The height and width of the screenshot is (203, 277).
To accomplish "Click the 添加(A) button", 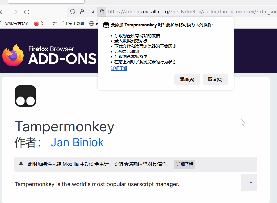I will 187,79.
